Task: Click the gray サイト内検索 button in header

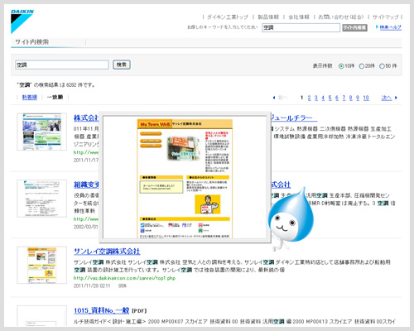Action: (354, 27)
